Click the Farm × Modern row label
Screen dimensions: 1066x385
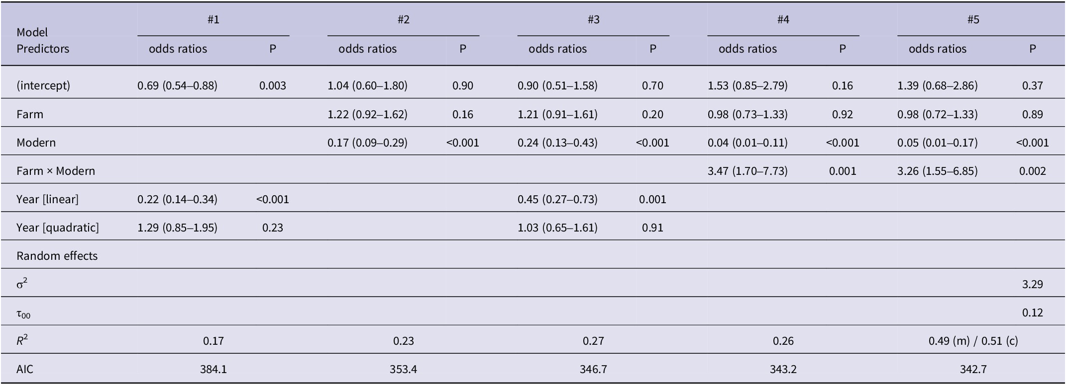[x=56, y=171]
